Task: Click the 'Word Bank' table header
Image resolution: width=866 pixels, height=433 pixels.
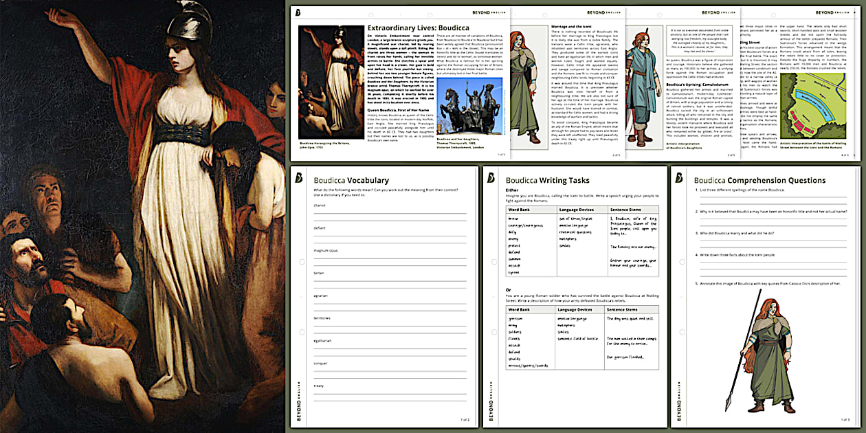Action: tap(519, 210)
